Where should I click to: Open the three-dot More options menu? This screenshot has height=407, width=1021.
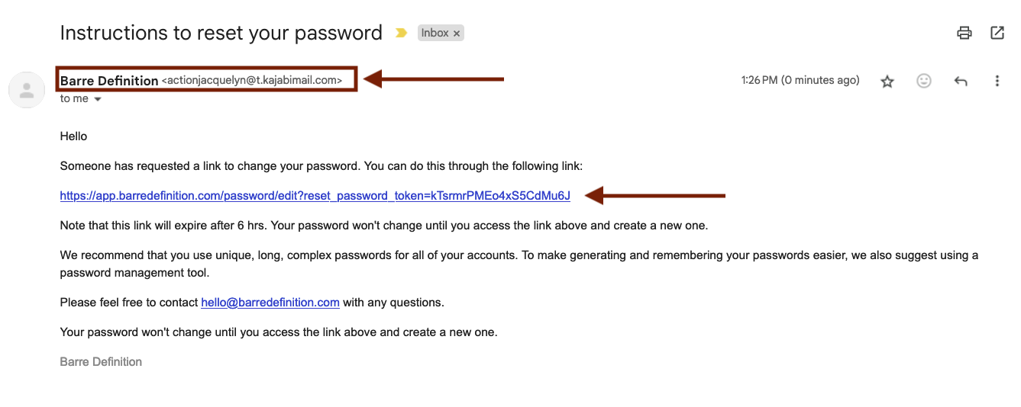coord(997,81)
